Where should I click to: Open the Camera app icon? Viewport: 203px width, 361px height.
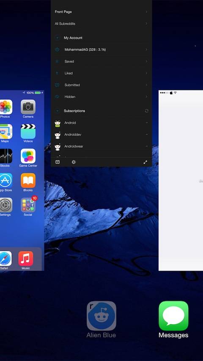point(28,107)
